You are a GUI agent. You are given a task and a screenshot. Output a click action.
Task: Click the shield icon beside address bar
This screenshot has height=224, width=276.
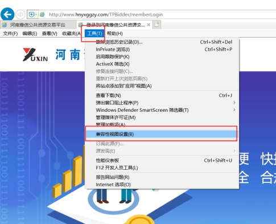tap(31, 14)
